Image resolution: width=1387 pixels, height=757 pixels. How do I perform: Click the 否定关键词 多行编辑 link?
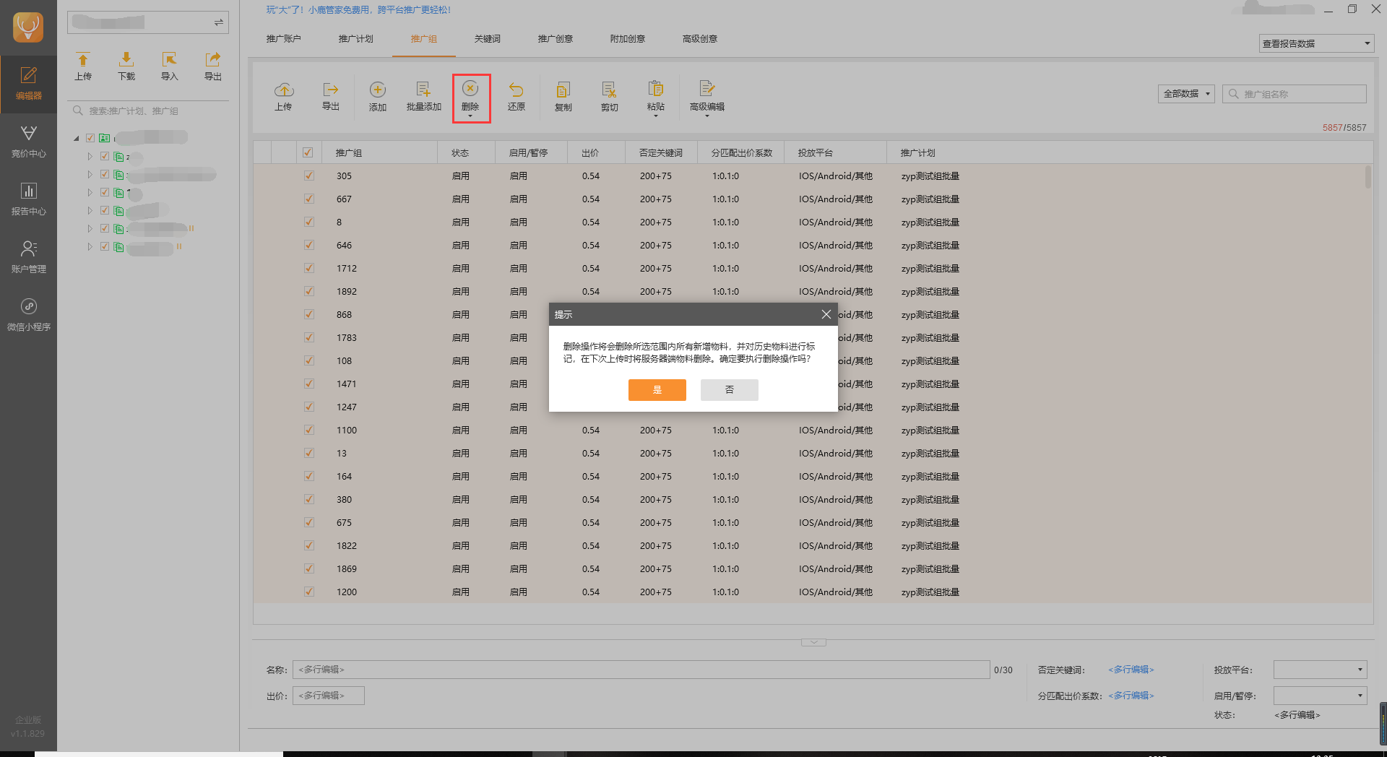point(1131,670)
